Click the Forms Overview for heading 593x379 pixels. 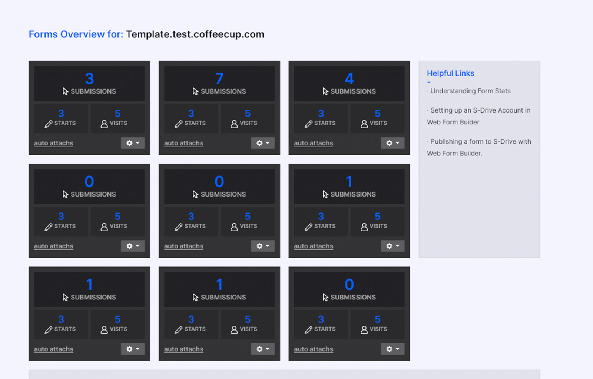point(76,34)
